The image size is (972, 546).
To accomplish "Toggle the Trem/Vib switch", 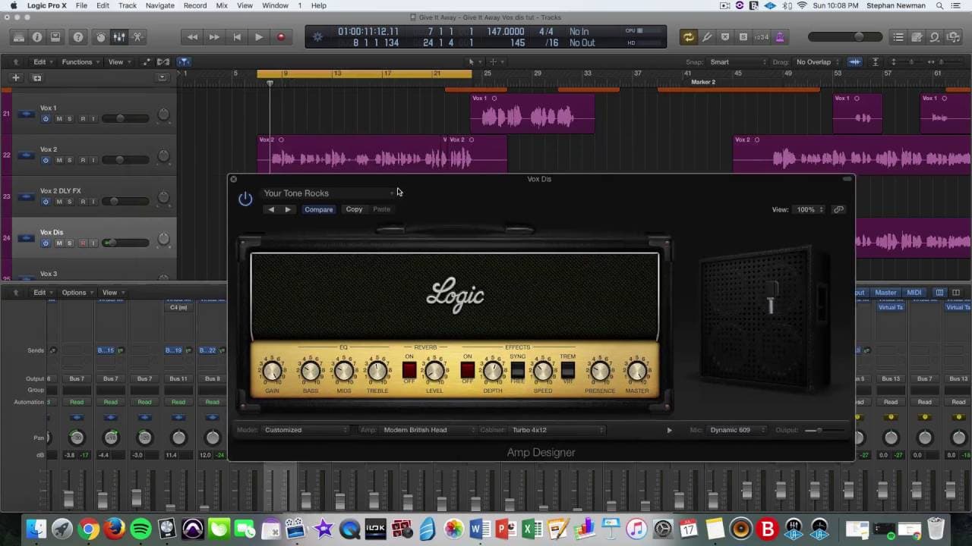I will pos(567,370).
